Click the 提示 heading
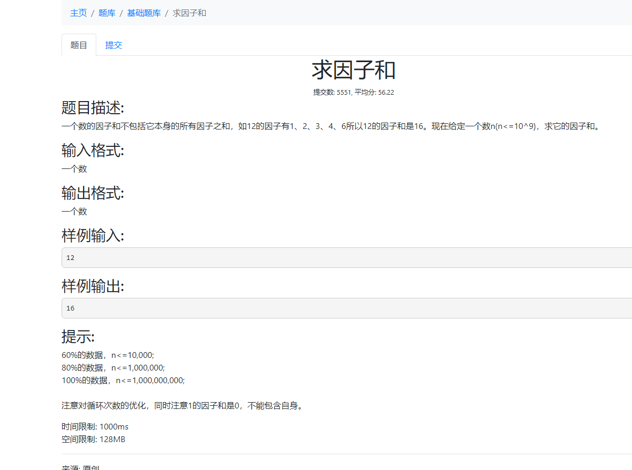Image resolution: width=632 pixels, height=470 pixels. point(78,337)
